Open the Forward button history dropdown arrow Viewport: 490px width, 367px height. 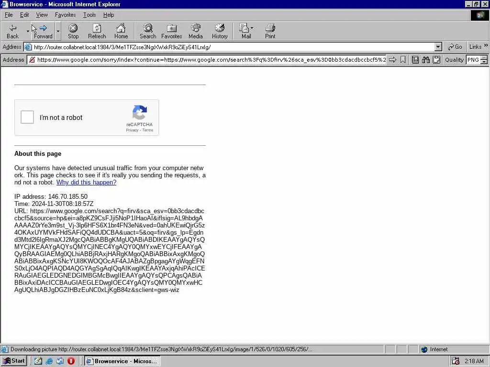click(58, 31)
